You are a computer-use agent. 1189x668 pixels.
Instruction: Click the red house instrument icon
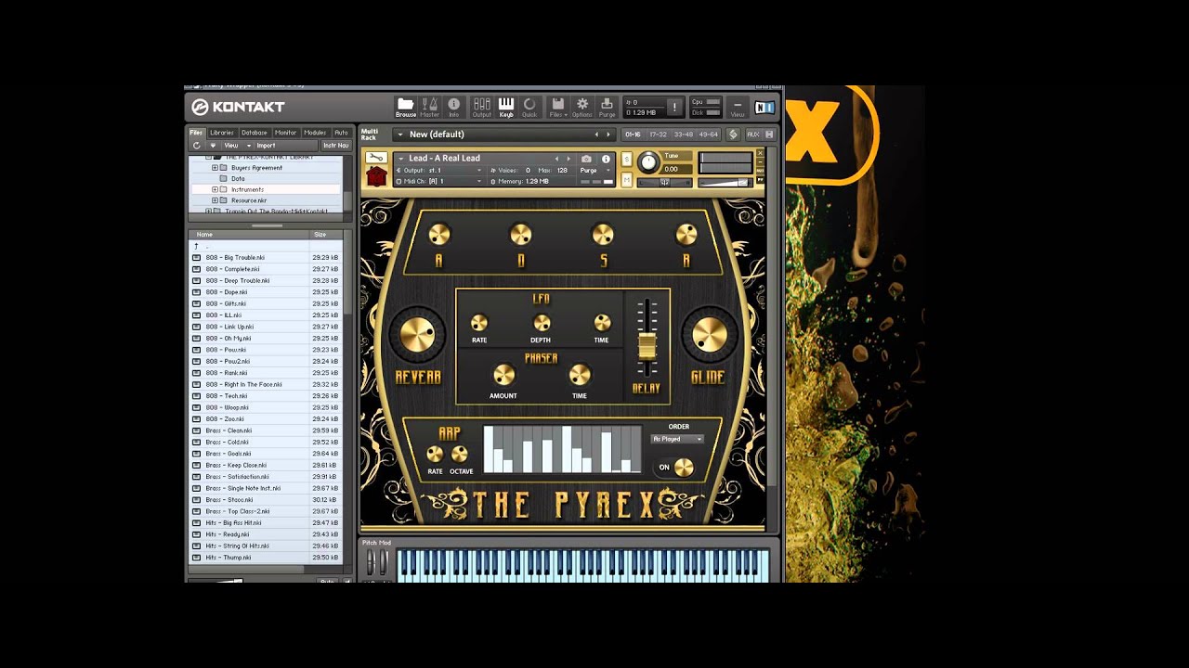[x=376, y=176]
